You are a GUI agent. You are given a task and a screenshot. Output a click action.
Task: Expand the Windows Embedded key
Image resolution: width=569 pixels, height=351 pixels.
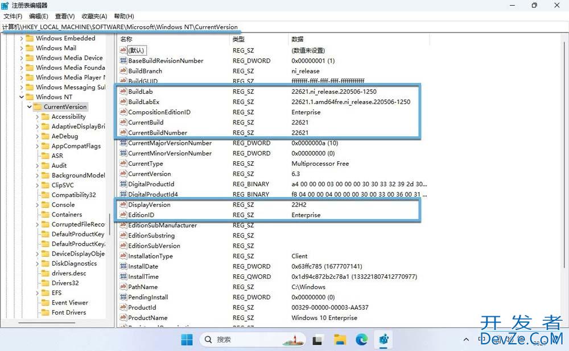click(x=22, y=39)
